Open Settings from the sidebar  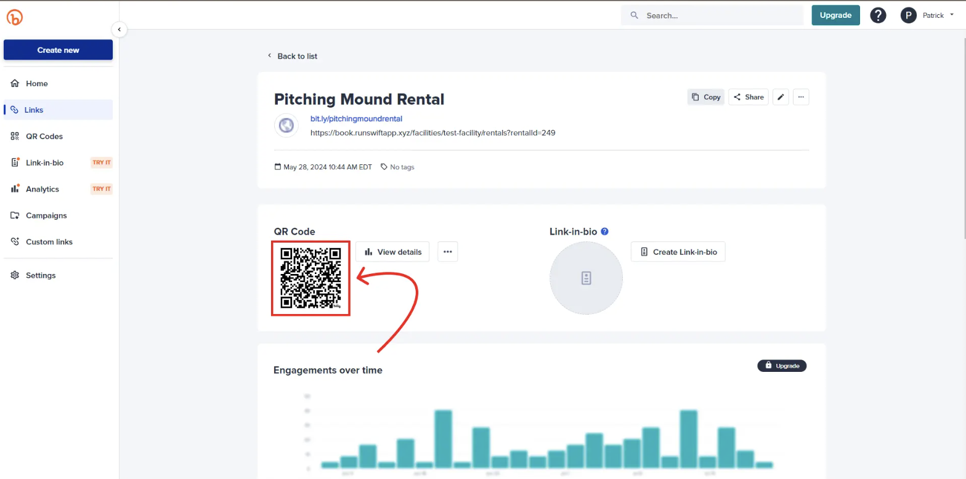pyautogui.click(x=58, y=275)
